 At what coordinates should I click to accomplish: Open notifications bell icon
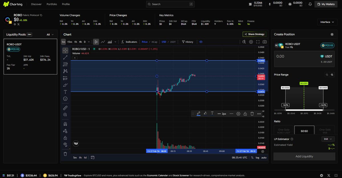[310, 4]
